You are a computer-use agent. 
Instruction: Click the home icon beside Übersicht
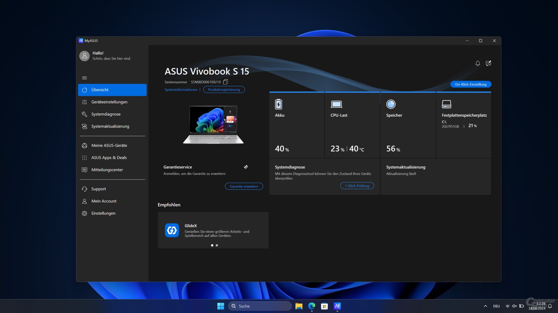tap(85, 90)
